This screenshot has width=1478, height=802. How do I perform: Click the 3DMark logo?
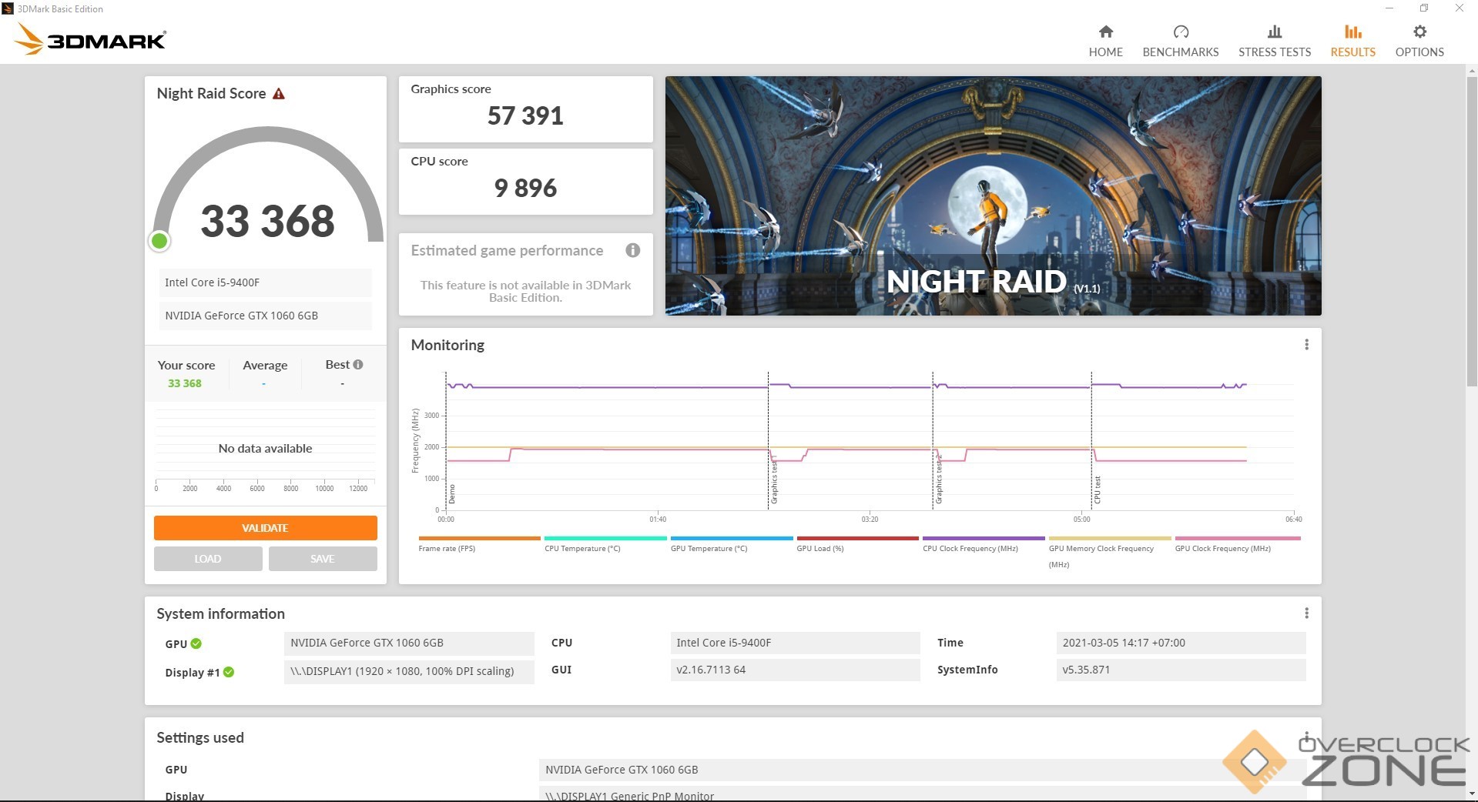[x=91, y=38]
